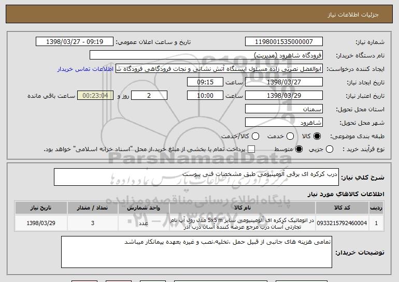
Task: Select the unit cell عدد
Action: 144,223
